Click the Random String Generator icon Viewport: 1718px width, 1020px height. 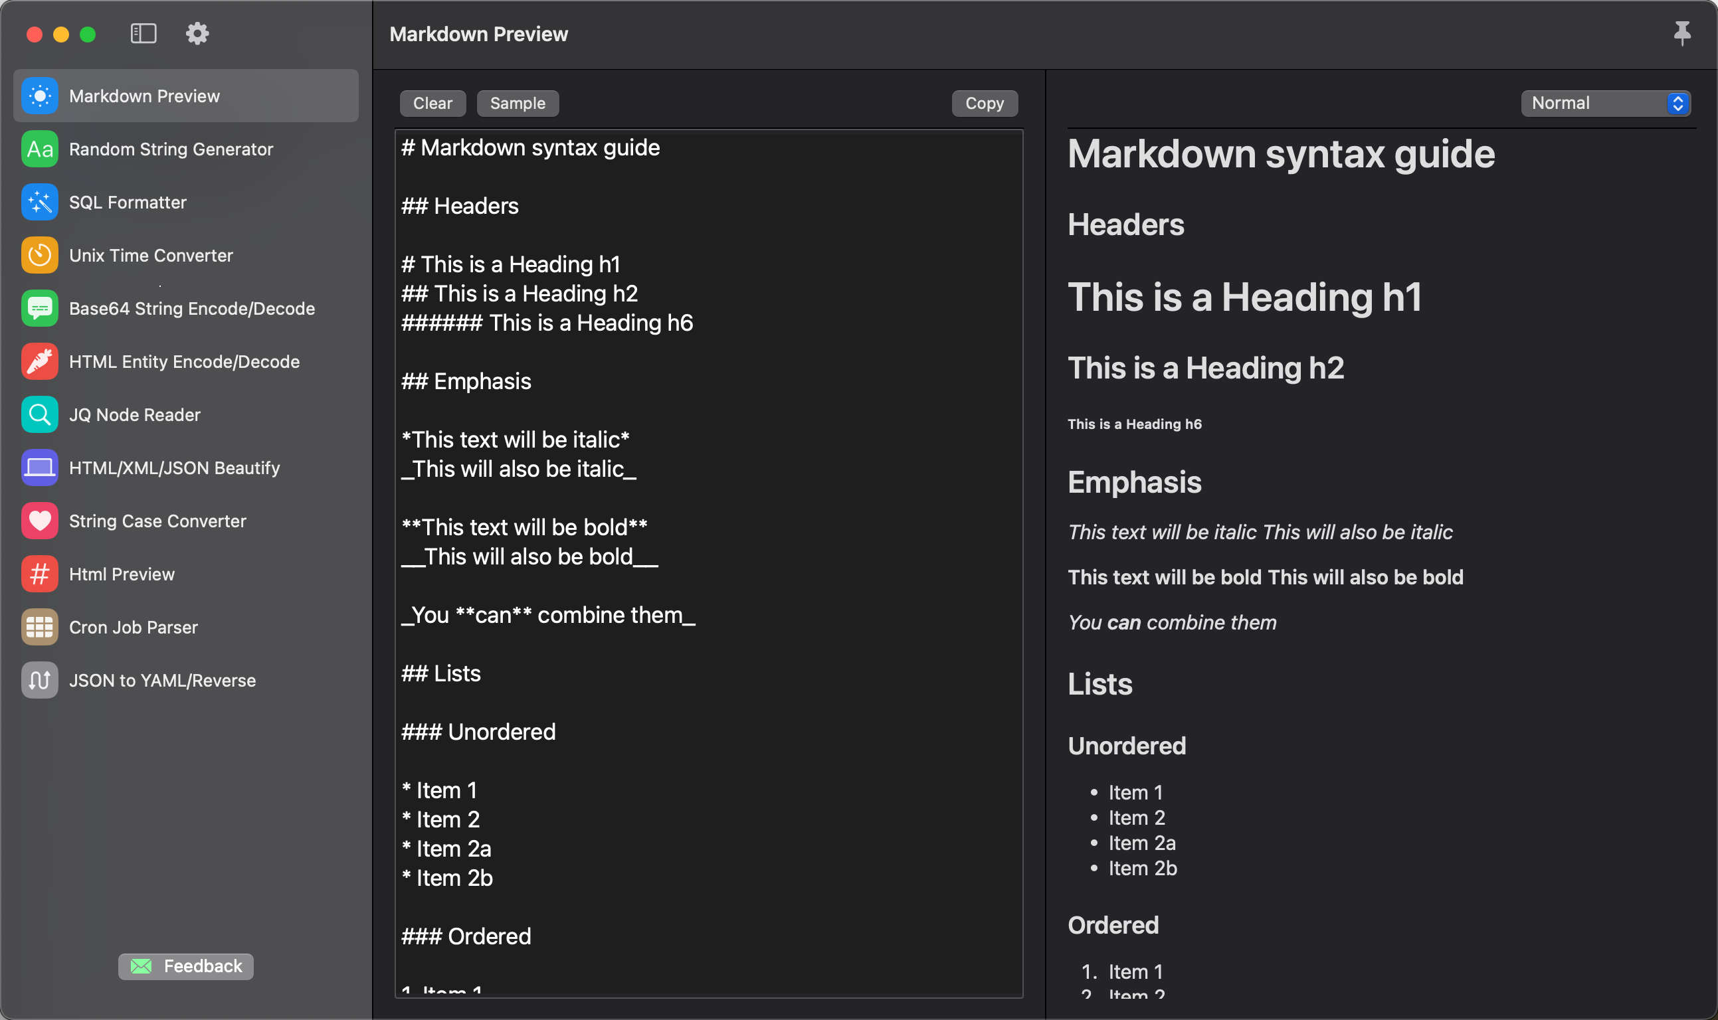40,149
